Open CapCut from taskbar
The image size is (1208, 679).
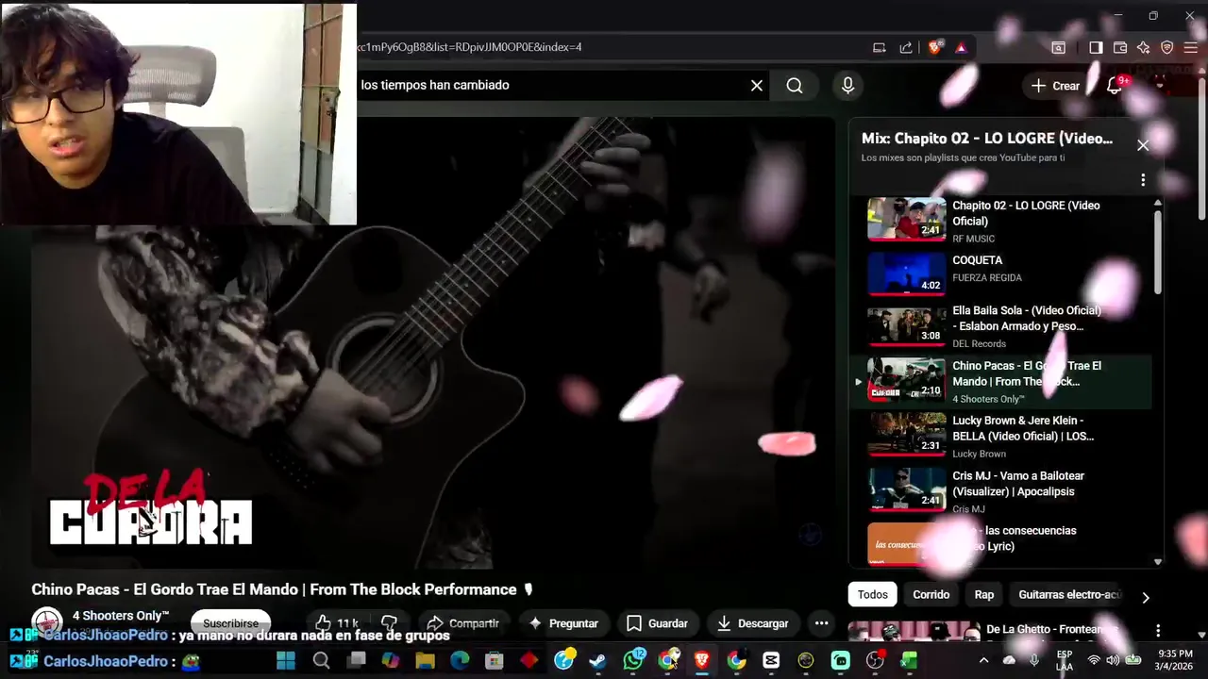tap(771, 660)
